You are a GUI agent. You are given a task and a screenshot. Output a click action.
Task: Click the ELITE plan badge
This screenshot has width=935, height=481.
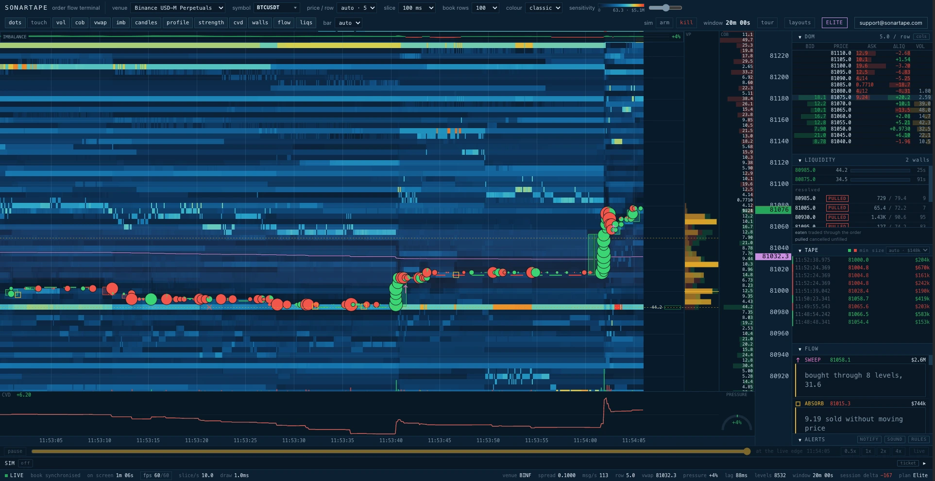pyautogui.click(x=834, y=23)
